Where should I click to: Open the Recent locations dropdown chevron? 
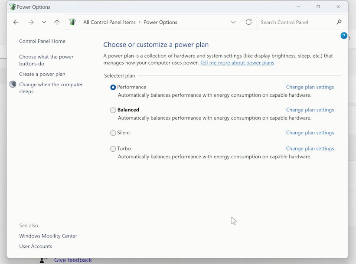click(x=44, y=22)
